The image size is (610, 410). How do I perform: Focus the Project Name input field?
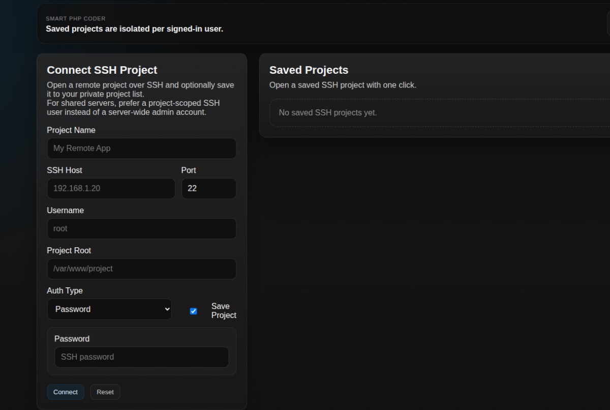click(x=141, y=149)
